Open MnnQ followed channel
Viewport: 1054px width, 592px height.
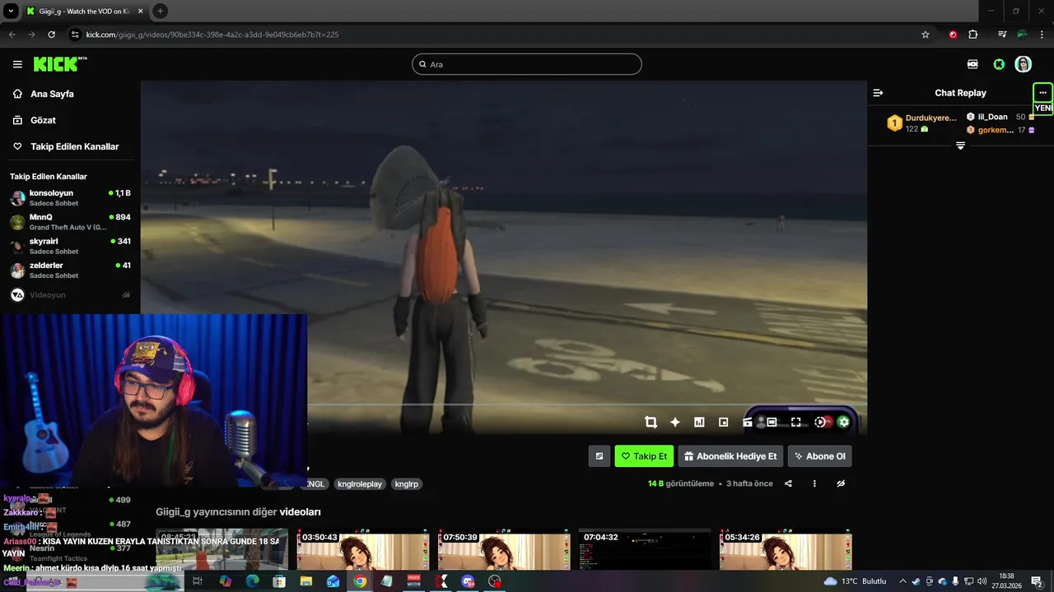pos(70,222)
